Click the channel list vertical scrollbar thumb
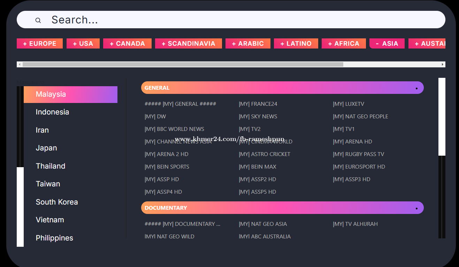The width and height of the screenshot is (459, 267). (x=442, y=117)
